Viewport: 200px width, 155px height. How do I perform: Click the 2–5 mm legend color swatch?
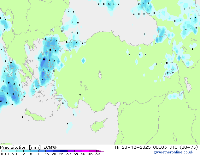[x=27, y=151]
